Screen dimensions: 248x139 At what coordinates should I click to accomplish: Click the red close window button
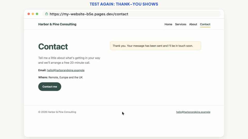(29, 14)
